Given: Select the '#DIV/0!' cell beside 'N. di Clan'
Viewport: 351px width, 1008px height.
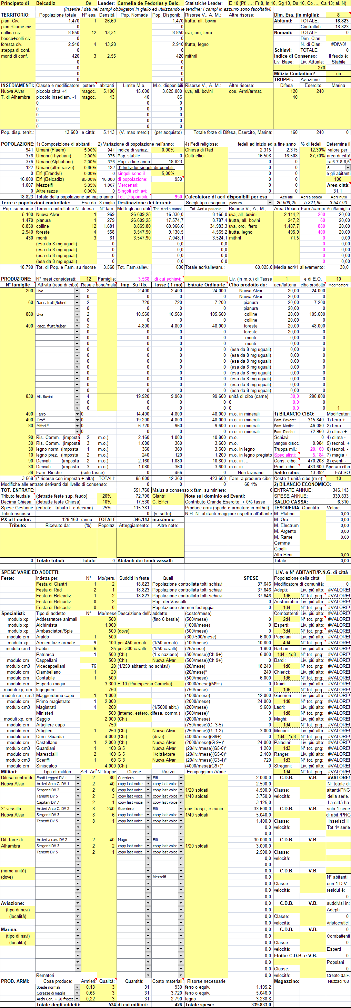Looking at the screenshot, I should (x=339, y=44).
